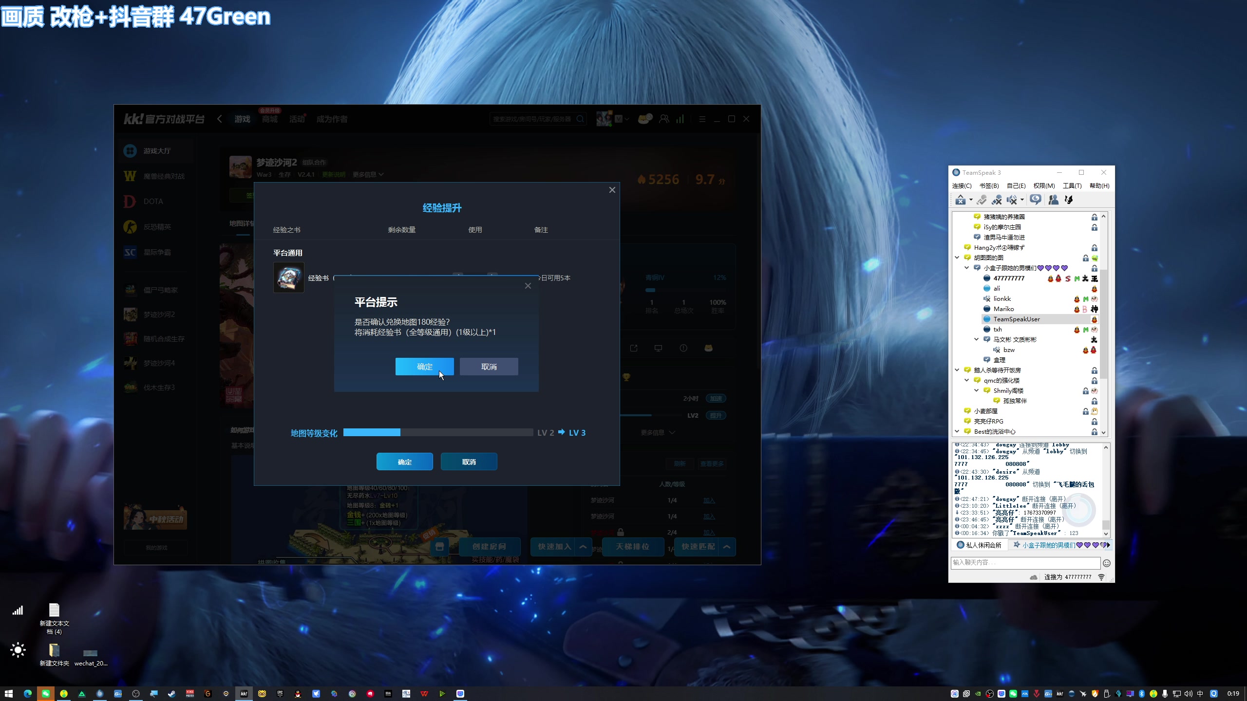This screenshot has width=1247, height=701.
Task: Toggle mute microphone in TeamSpeak toolbar
Action: pyautogui.click(x=996, y=200)
